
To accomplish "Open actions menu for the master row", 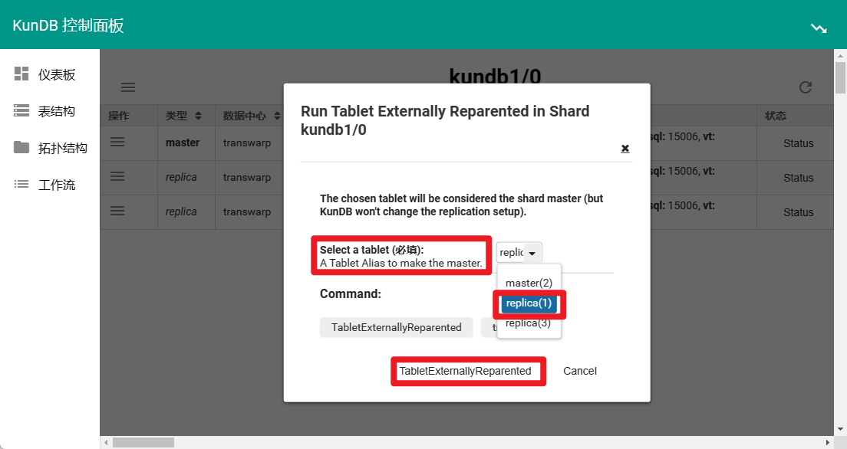I will click(117, 142).
